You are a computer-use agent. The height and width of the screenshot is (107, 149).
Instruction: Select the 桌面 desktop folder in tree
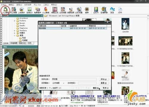click(x=21, y=35)
